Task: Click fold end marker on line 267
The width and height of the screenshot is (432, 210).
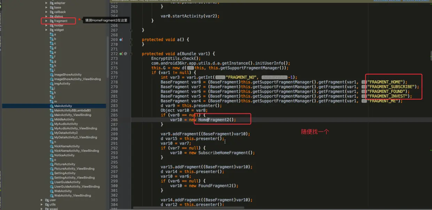Action: [x=131, y=30]
